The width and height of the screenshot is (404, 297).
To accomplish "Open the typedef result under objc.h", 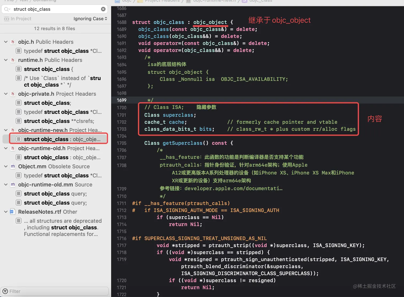I will point(55,51).
